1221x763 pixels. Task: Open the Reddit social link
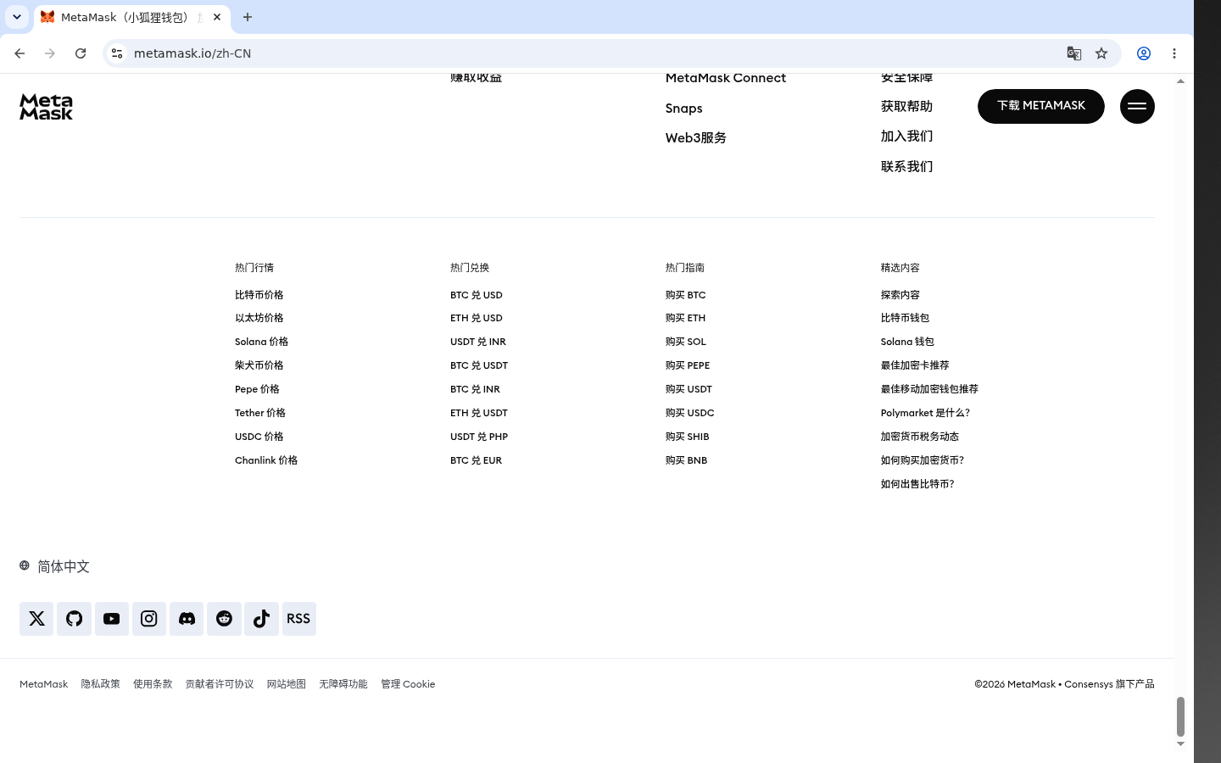pos(224,619)
